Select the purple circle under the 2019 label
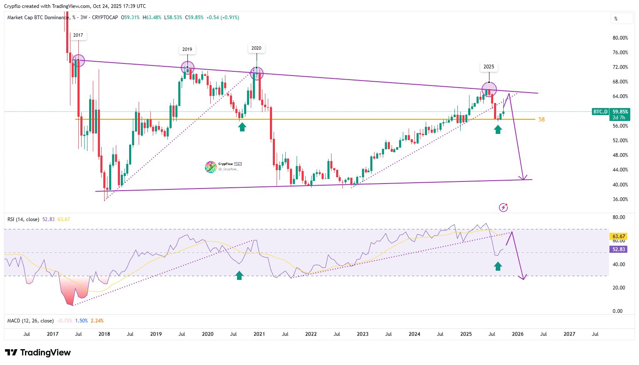 tap(187, 67)
